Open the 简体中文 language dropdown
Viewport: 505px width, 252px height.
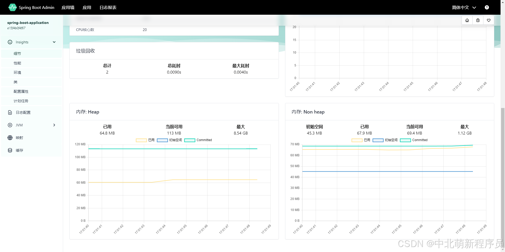pyautogui.click(x=464, y=7)
